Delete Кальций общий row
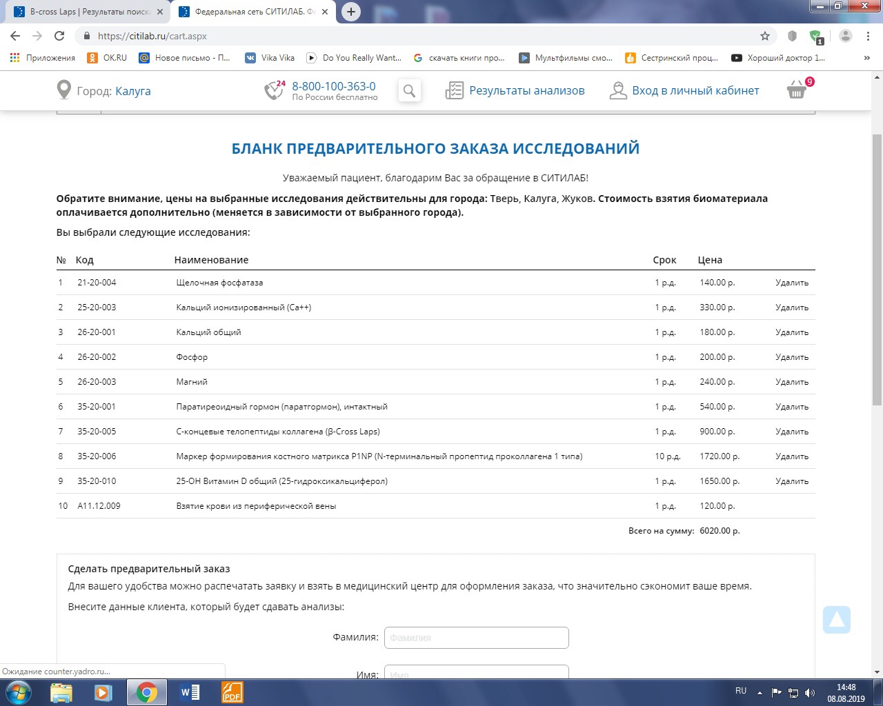883x706 pixels. (792, 332)
